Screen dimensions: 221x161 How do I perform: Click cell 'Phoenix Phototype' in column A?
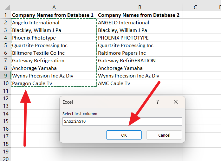tap(54, 38)
